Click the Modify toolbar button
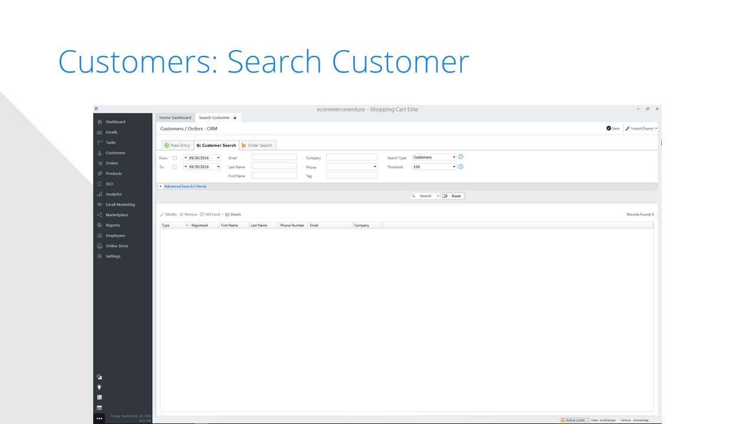The image size is (755, 424). point(169,214)
